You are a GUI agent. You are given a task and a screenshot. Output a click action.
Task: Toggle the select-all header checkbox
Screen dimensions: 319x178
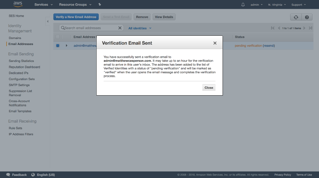[x=58, y=37]
